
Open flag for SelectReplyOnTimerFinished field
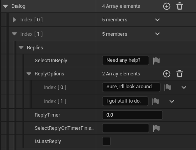pos(156,128)
